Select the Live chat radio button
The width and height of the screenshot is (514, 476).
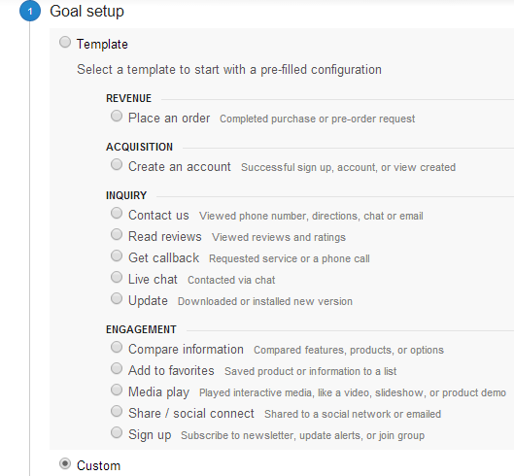[117, 277]
